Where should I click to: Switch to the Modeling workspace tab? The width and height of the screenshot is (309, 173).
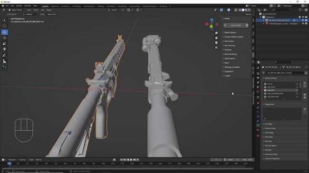[x=55, y=6]
